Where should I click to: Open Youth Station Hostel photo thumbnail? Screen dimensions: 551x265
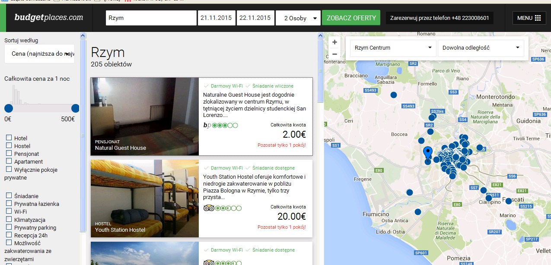click(x=145, y=199)
